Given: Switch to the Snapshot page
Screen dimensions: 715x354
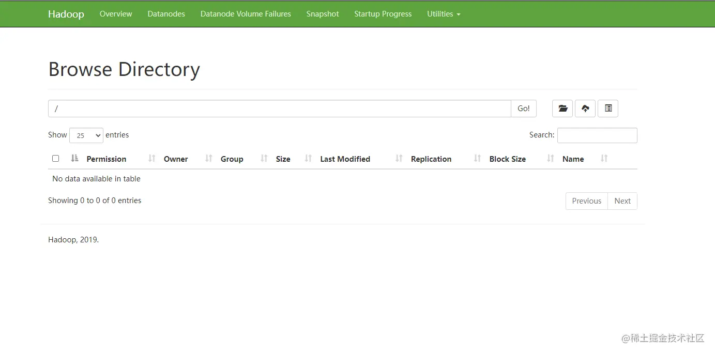Looking at the screenshot, I should tap(323, 14).
